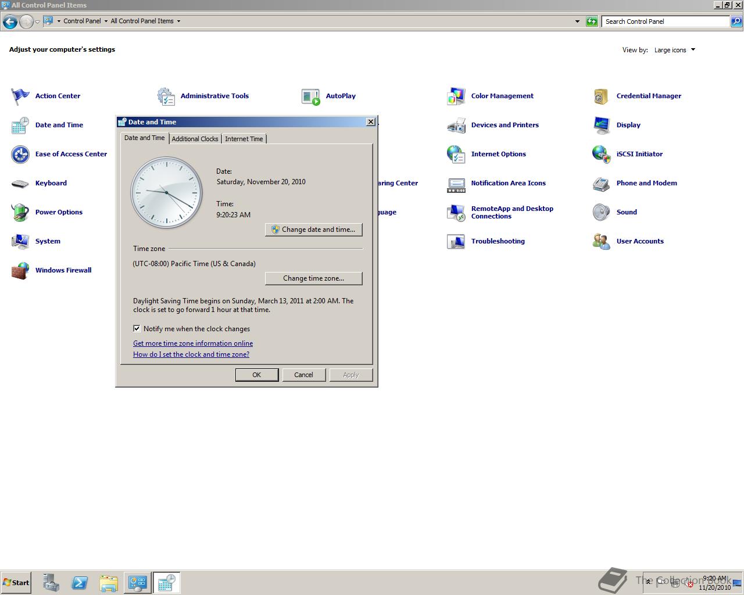The width and height of the screenshot is (744, 595).
Task: Click the Back navigation arrow
Action: pos(10,22)
